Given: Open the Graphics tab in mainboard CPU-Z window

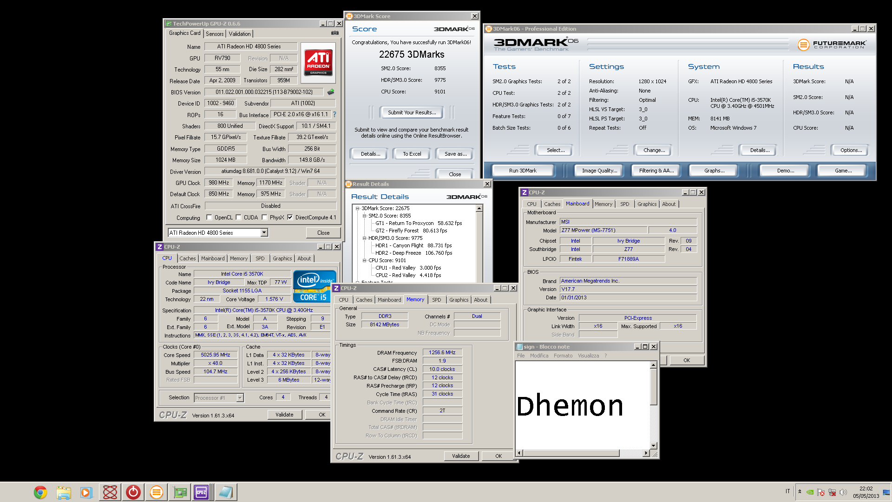Looking at the screenshot, I should tap(647, 204).
